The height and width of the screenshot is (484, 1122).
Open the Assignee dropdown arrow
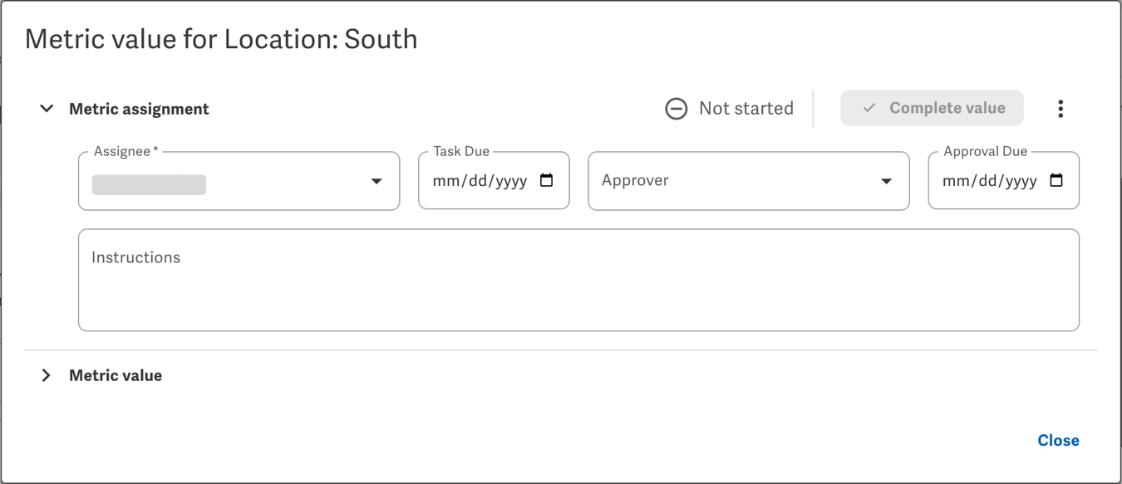tap(376, 181)
